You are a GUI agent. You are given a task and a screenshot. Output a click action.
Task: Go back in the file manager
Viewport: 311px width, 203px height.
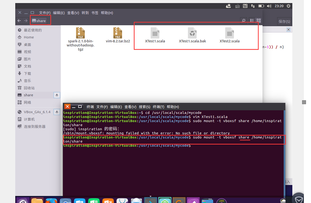coord(19,21)
